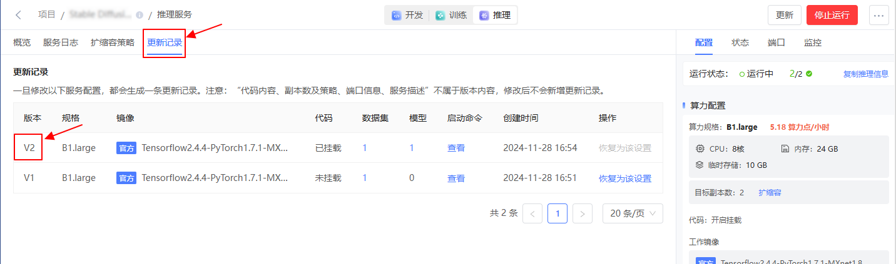This screenshot has width=896, height=264.
Task: Click 官方 badge in V1 row
Action: (126, 178)
